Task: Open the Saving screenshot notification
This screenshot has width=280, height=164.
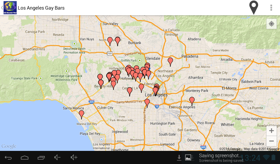Action: pos(221,157)
